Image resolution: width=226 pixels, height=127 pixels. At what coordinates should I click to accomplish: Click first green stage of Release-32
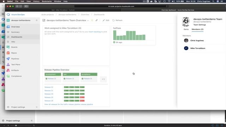(x=66, y=87)
